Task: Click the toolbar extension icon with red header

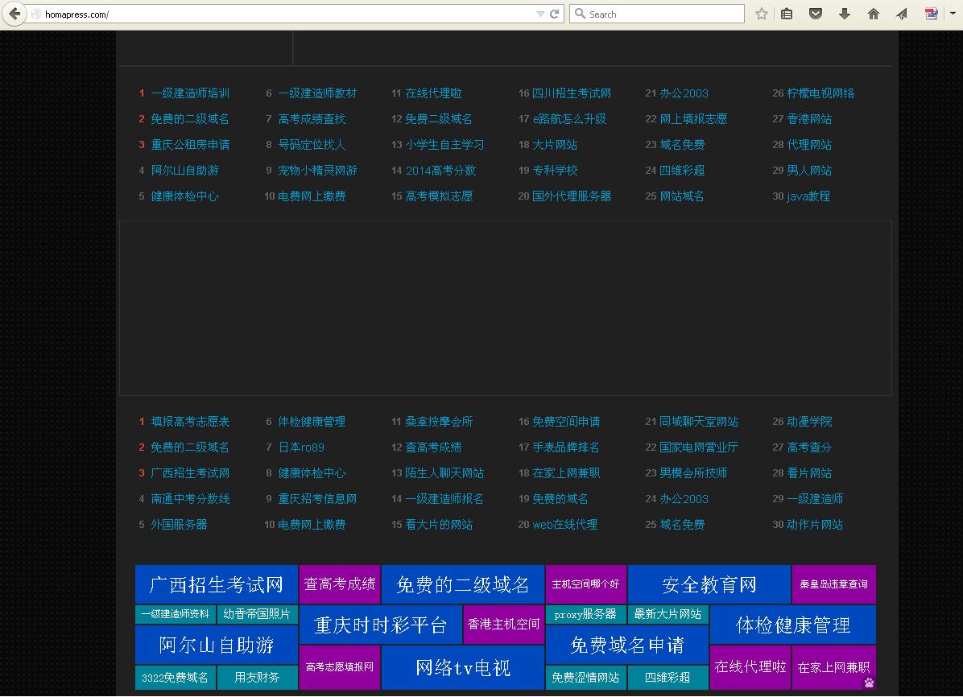Action: point(931,14)
